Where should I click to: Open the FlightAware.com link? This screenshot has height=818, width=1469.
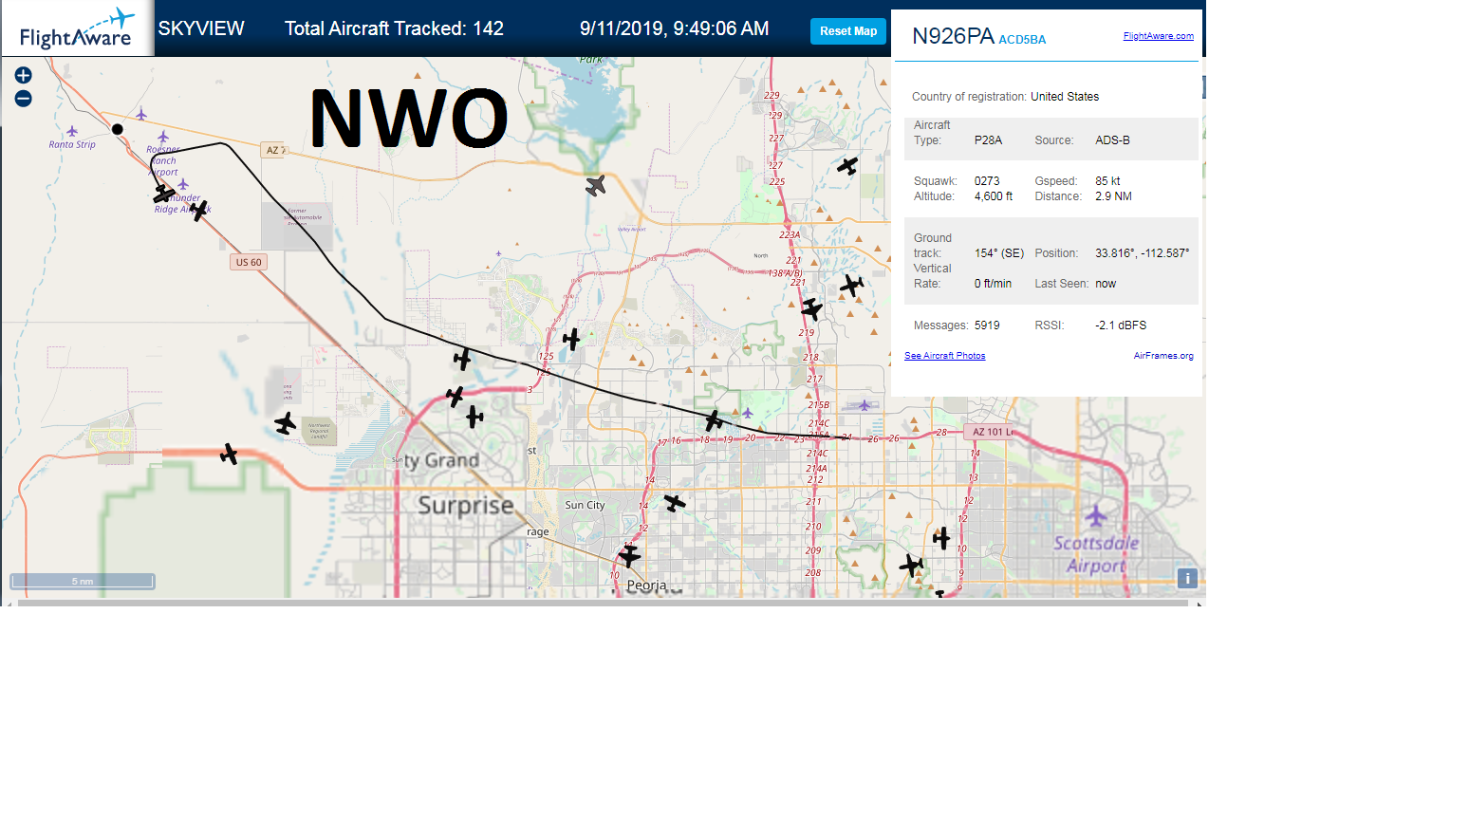(1159, 36)
